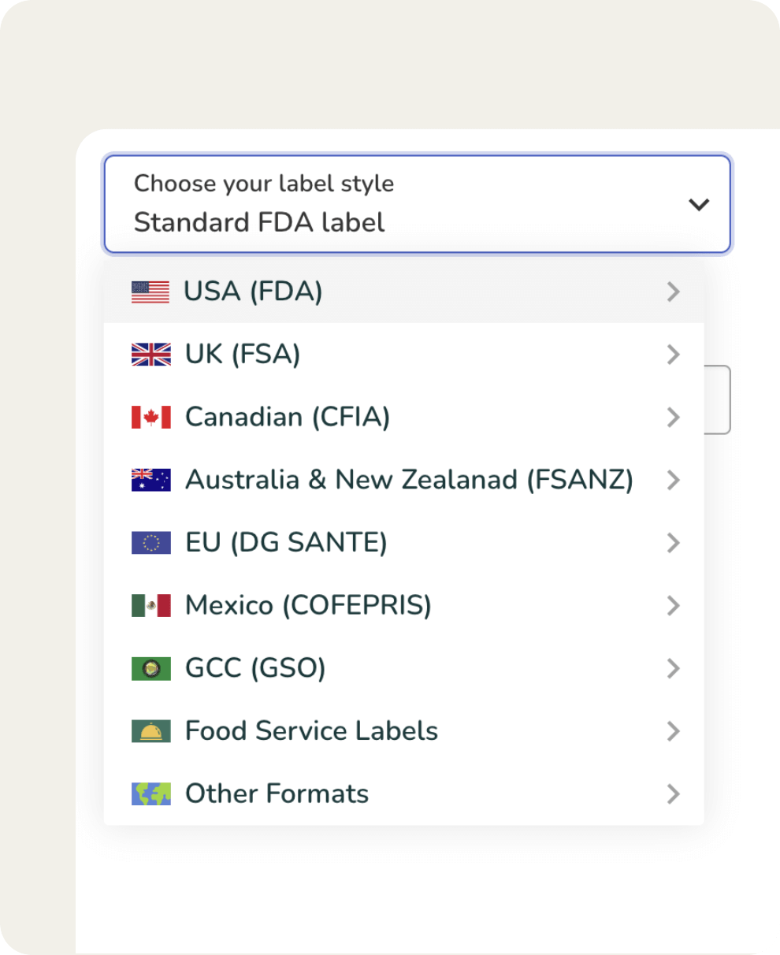Select Mexico (COFEPRIS) menu option

coord(308,605)
